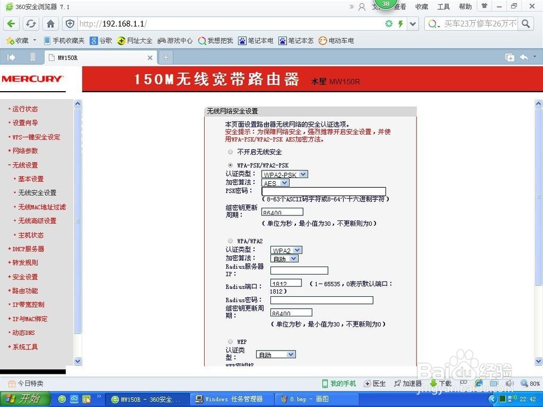
Task: Open the WPA2-PSK 认证类型 dropdown
Action: [x=285, y=174]
